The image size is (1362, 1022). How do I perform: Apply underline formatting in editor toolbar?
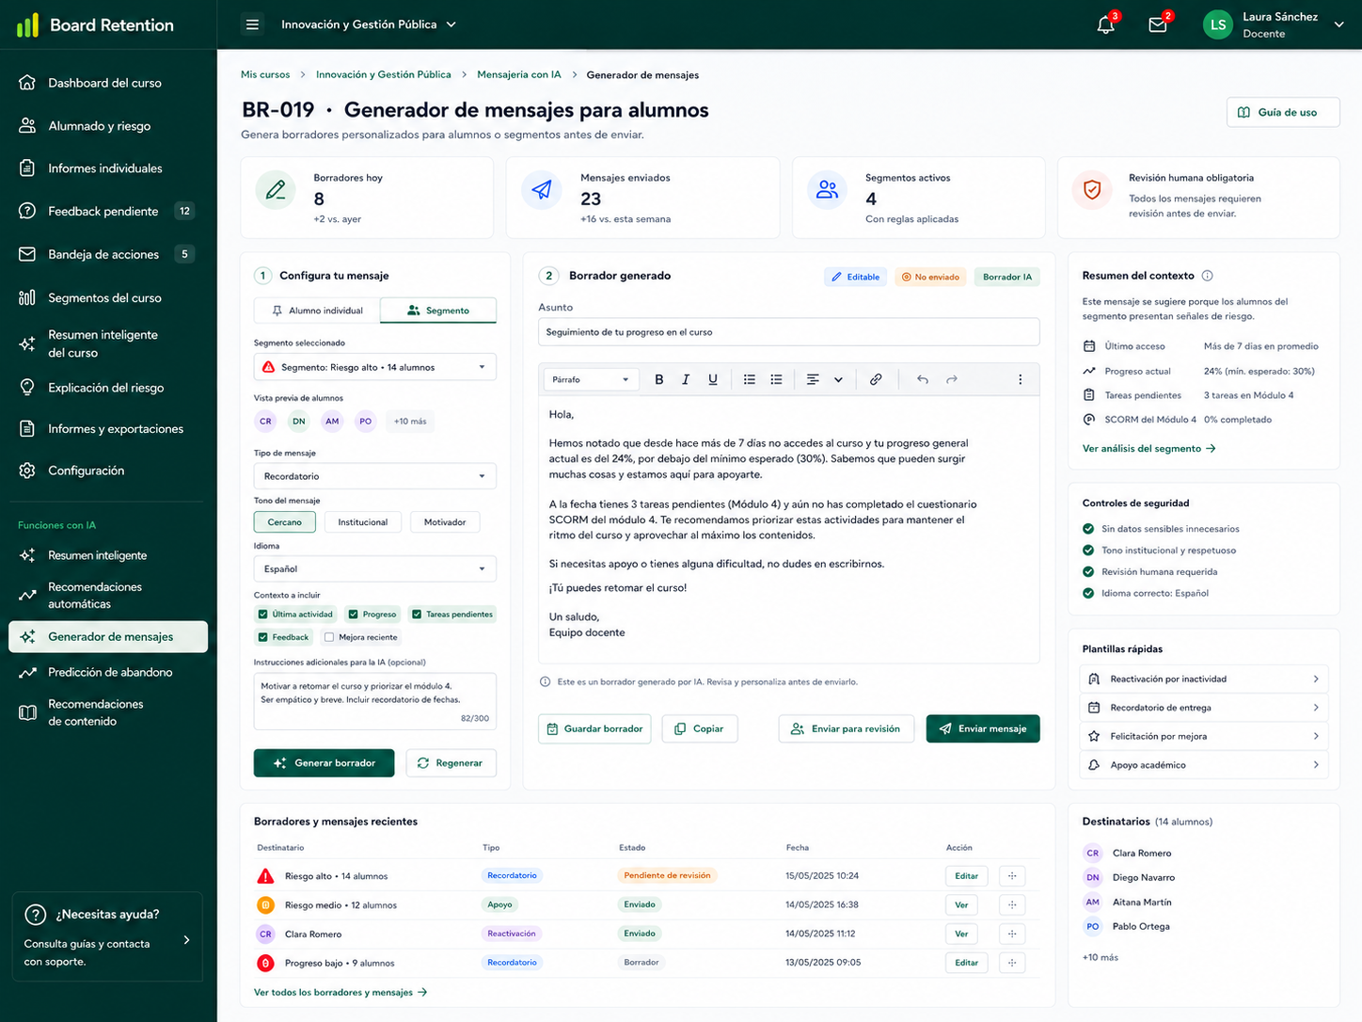pos(713,379)
